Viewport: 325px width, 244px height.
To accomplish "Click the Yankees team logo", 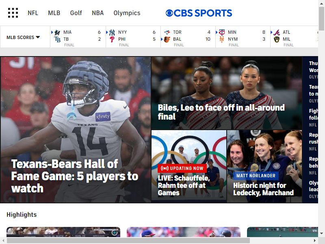I will (112, 33).
